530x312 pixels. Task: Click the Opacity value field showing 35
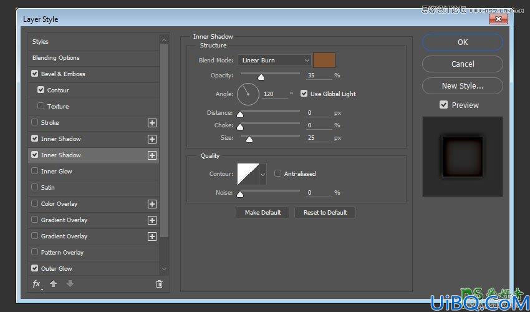point(319,75)
